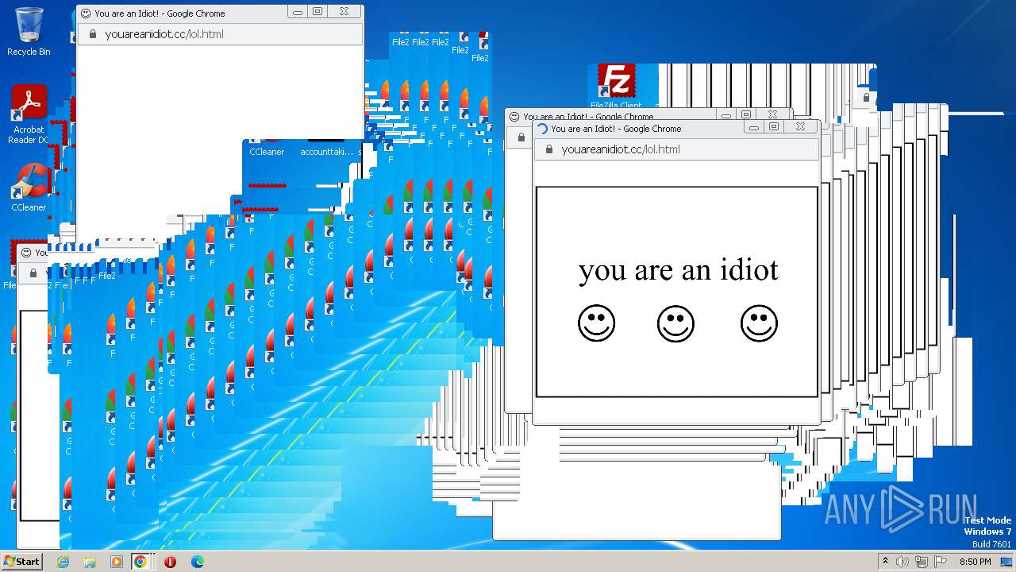1016x572 pixels.
Task: Click the 8:50 PM taskbar clock
Action: 975,562
